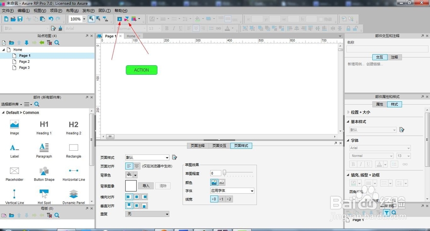
Task: Open the background repeat 无 dropdown
Action: 147,214
